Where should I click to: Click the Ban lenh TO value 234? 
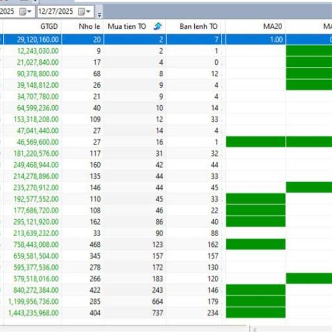pyautogui.click(x=213, y=313)
